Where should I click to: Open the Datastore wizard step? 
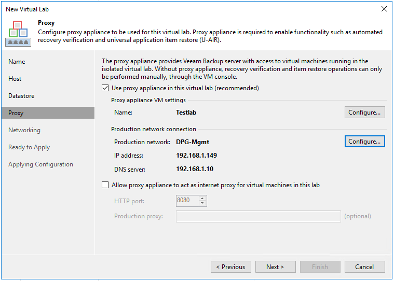[21, 96]
